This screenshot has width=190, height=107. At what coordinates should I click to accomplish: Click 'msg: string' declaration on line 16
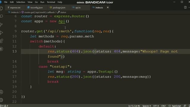69,72
